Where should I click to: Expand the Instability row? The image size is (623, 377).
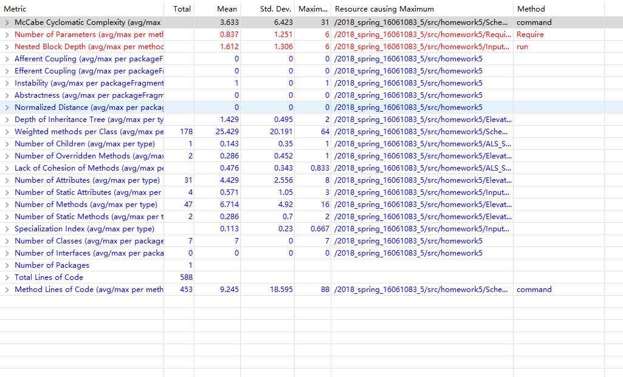(7, 83)
